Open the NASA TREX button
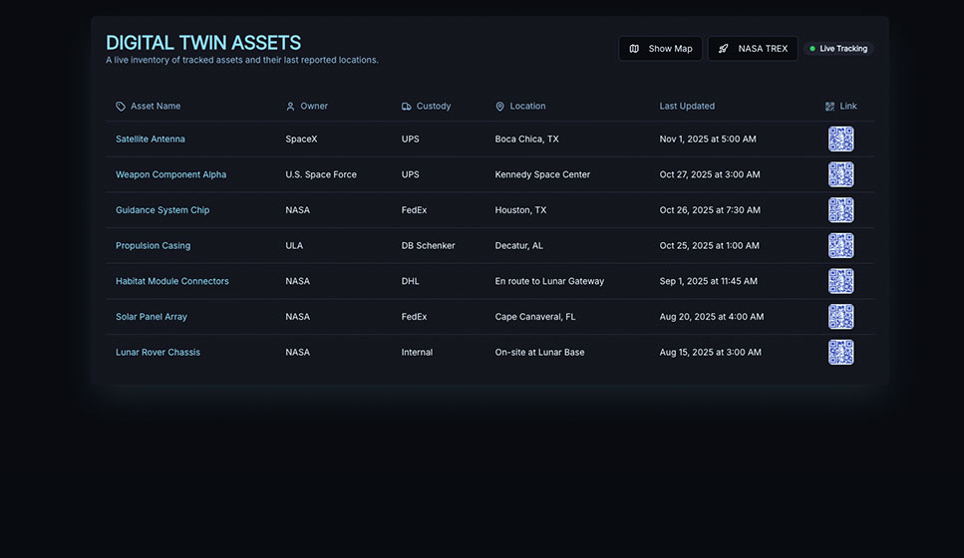This screenshot has width=964, height=558. tap(753, 49)
